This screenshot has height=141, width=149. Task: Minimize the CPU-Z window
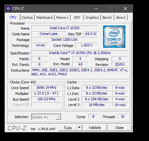click(96, 9)
